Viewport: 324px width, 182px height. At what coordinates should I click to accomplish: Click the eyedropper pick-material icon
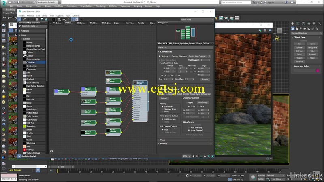click(24, 19)
